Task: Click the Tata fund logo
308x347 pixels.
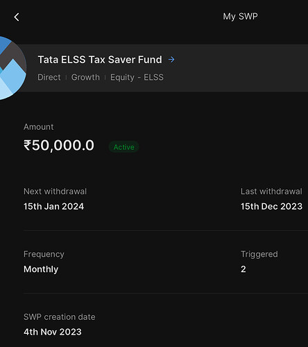Action: [x=12, y=68]
